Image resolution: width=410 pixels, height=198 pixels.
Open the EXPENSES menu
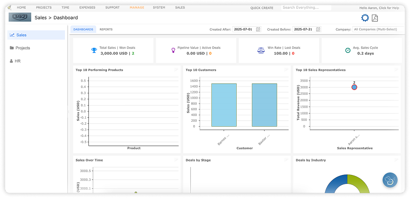(x=87, y=8)
